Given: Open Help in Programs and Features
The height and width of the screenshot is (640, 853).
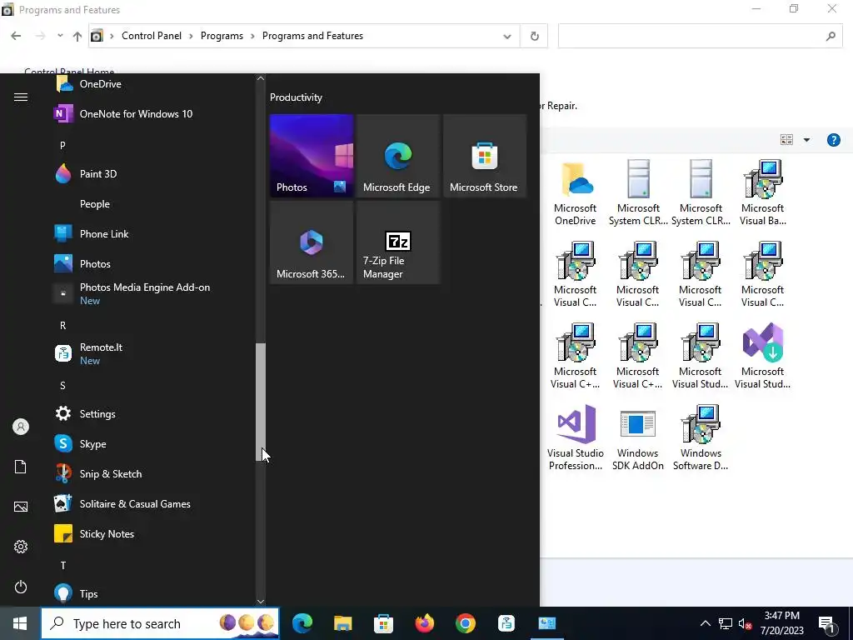Looking at the screenshot, I should click(833, 140).
